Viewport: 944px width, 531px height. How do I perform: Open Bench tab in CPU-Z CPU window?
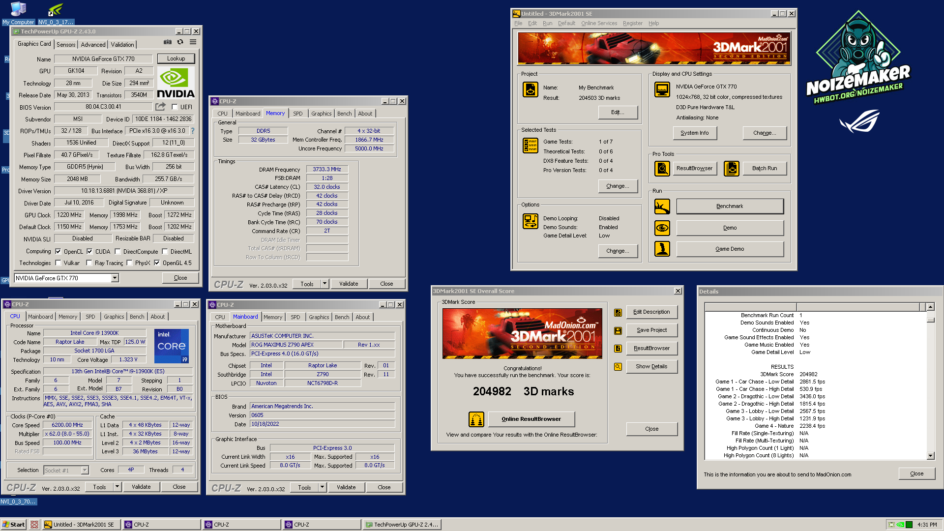pos(137,317)
